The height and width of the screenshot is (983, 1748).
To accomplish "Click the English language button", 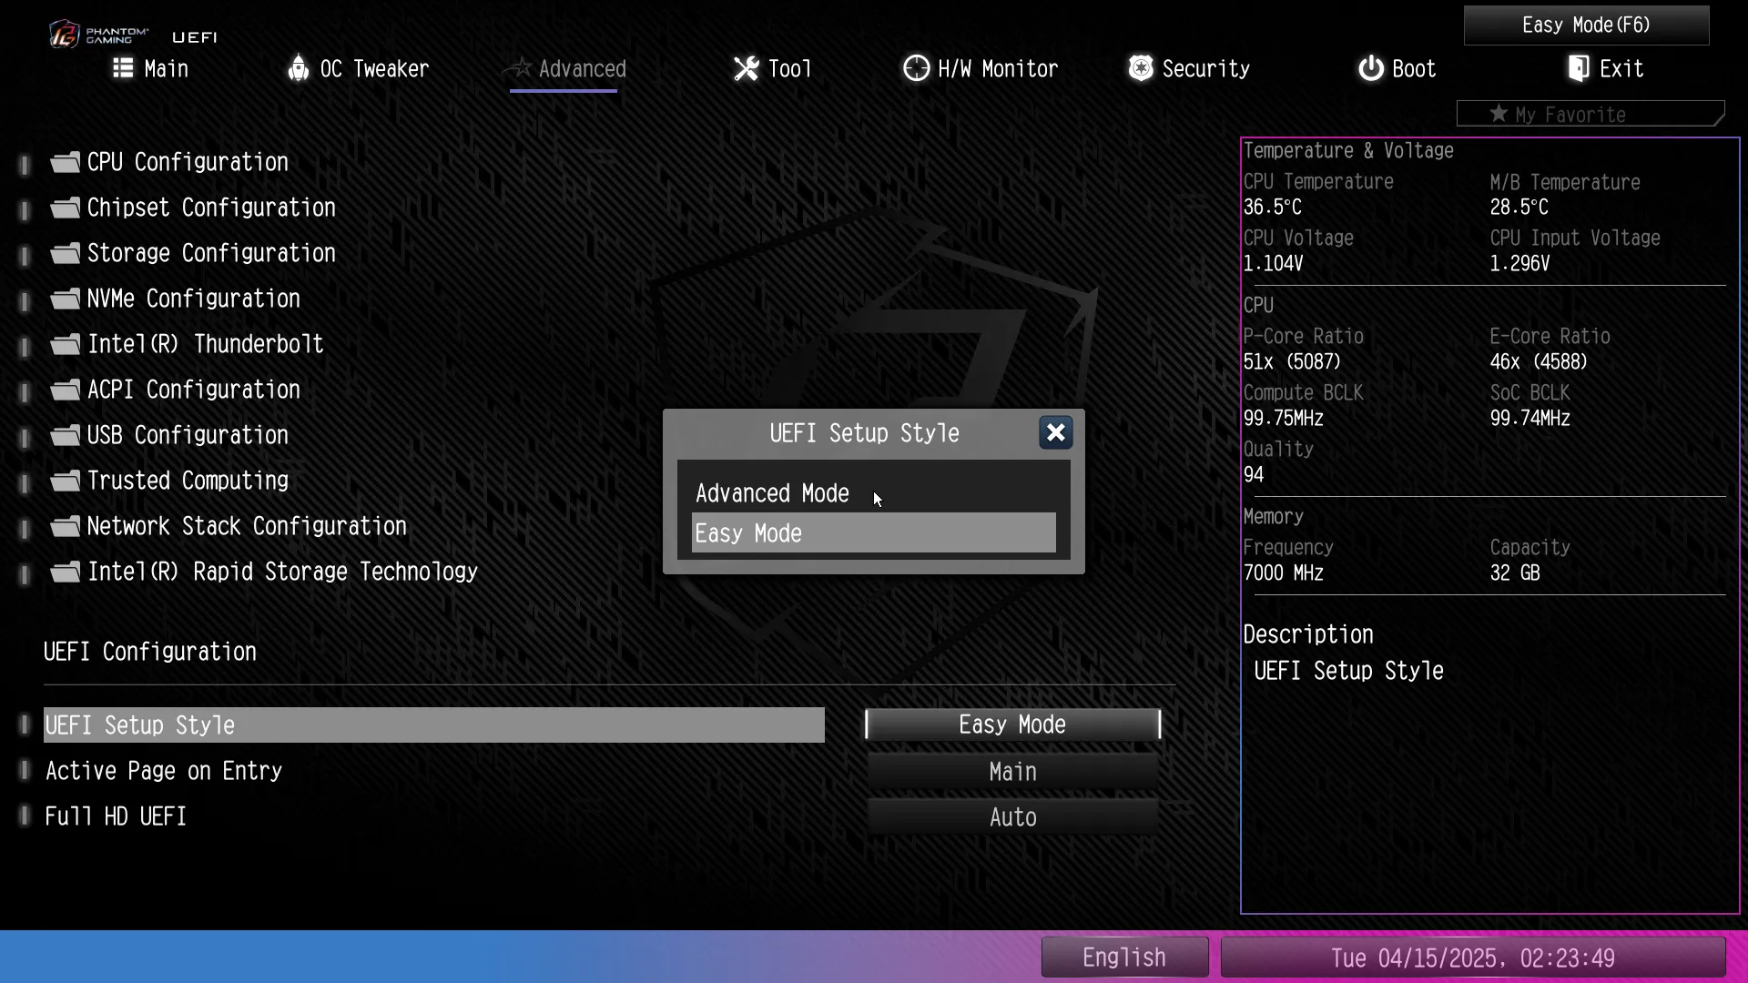I will 1124,958.
